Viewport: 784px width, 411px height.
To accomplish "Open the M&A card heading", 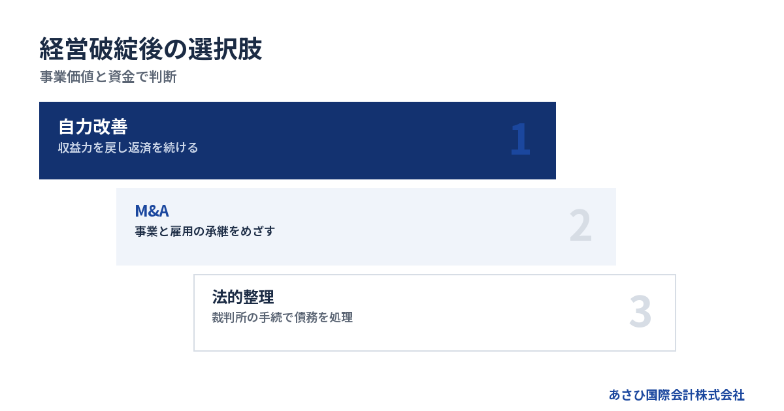I will coord(152,211).
